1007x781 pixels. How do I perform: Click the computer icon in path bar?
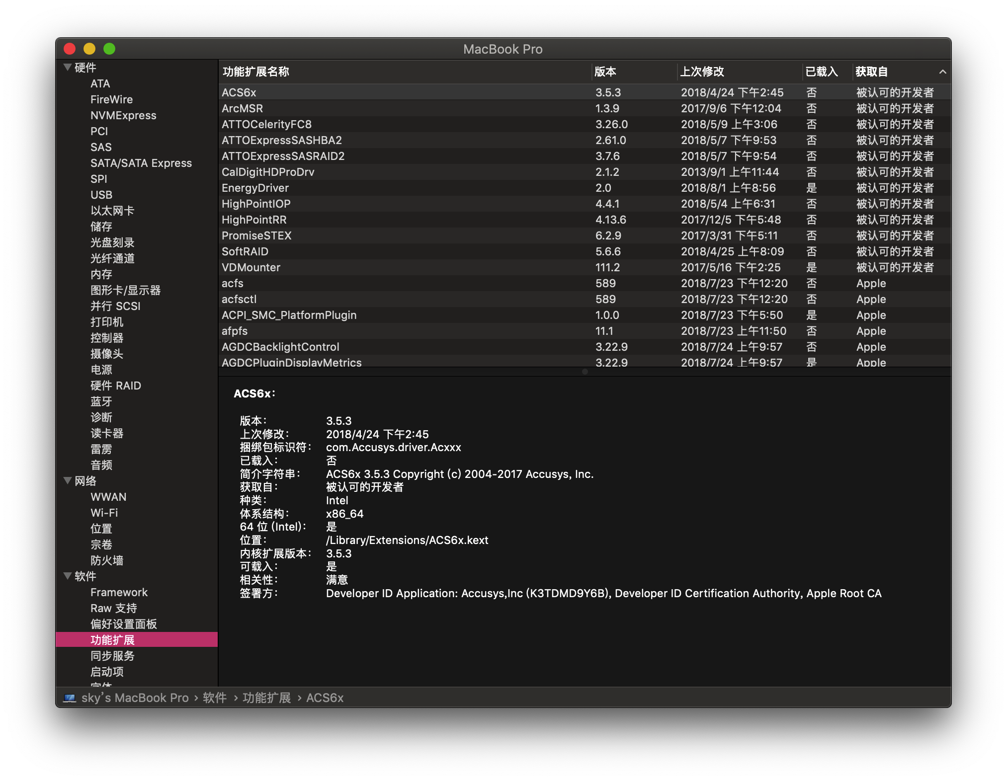(70, 698)
